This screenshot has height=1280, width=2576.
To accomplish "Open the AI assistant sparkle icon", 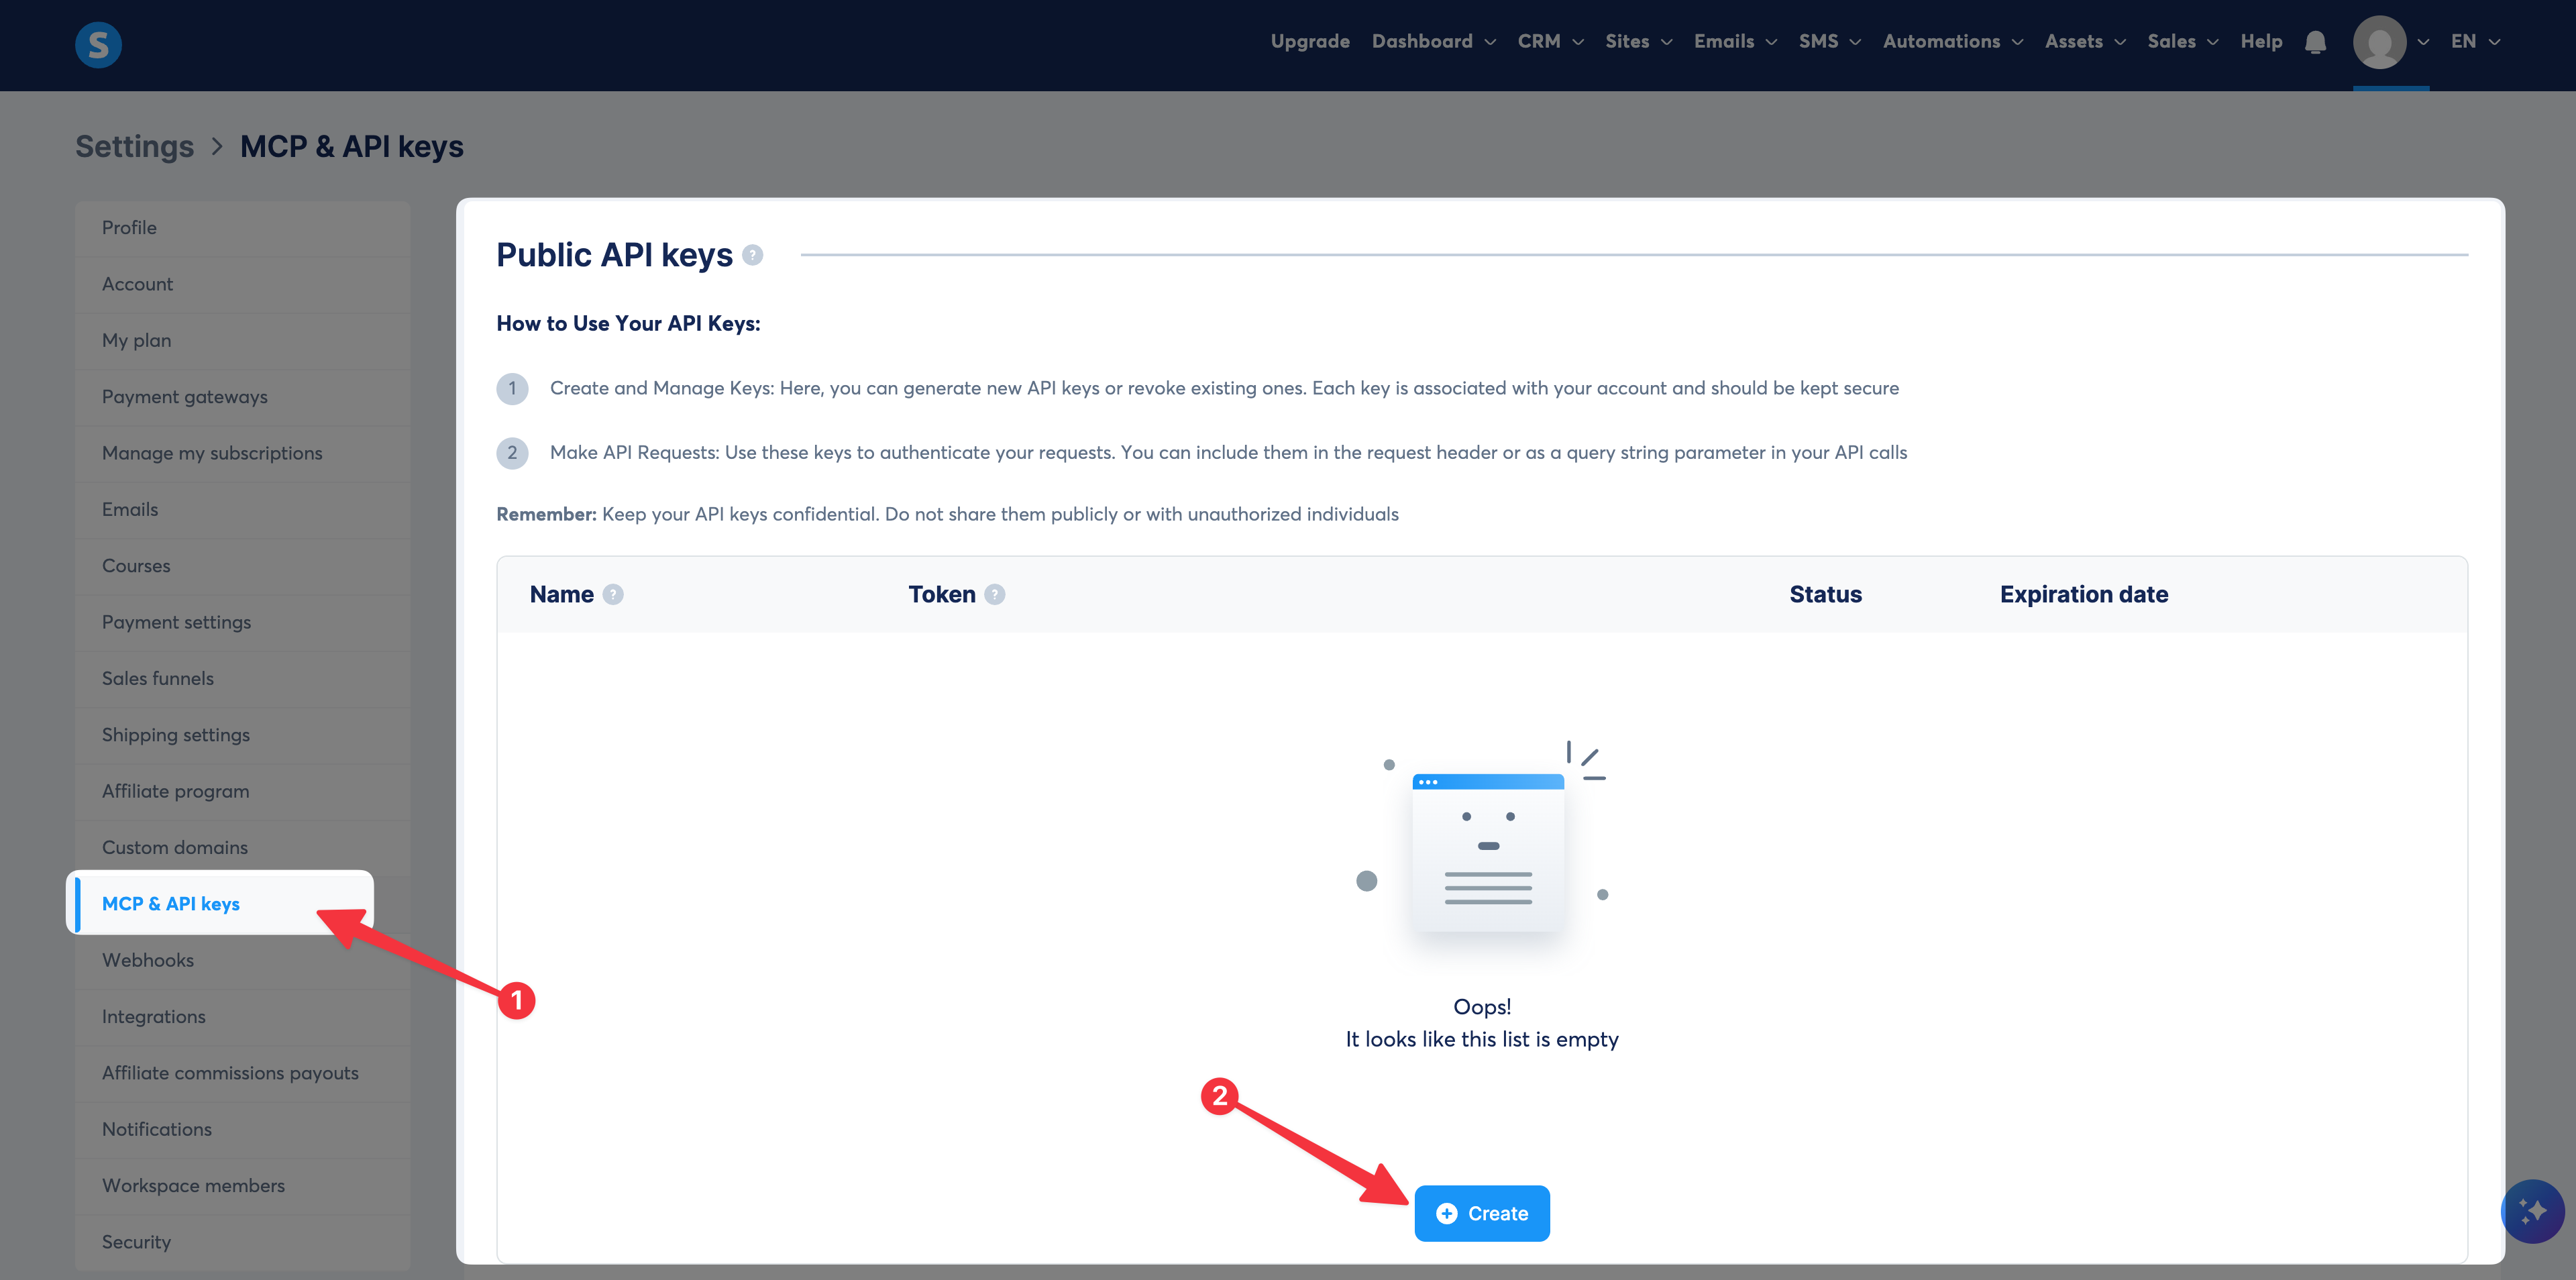I will pos(2532,1211).
